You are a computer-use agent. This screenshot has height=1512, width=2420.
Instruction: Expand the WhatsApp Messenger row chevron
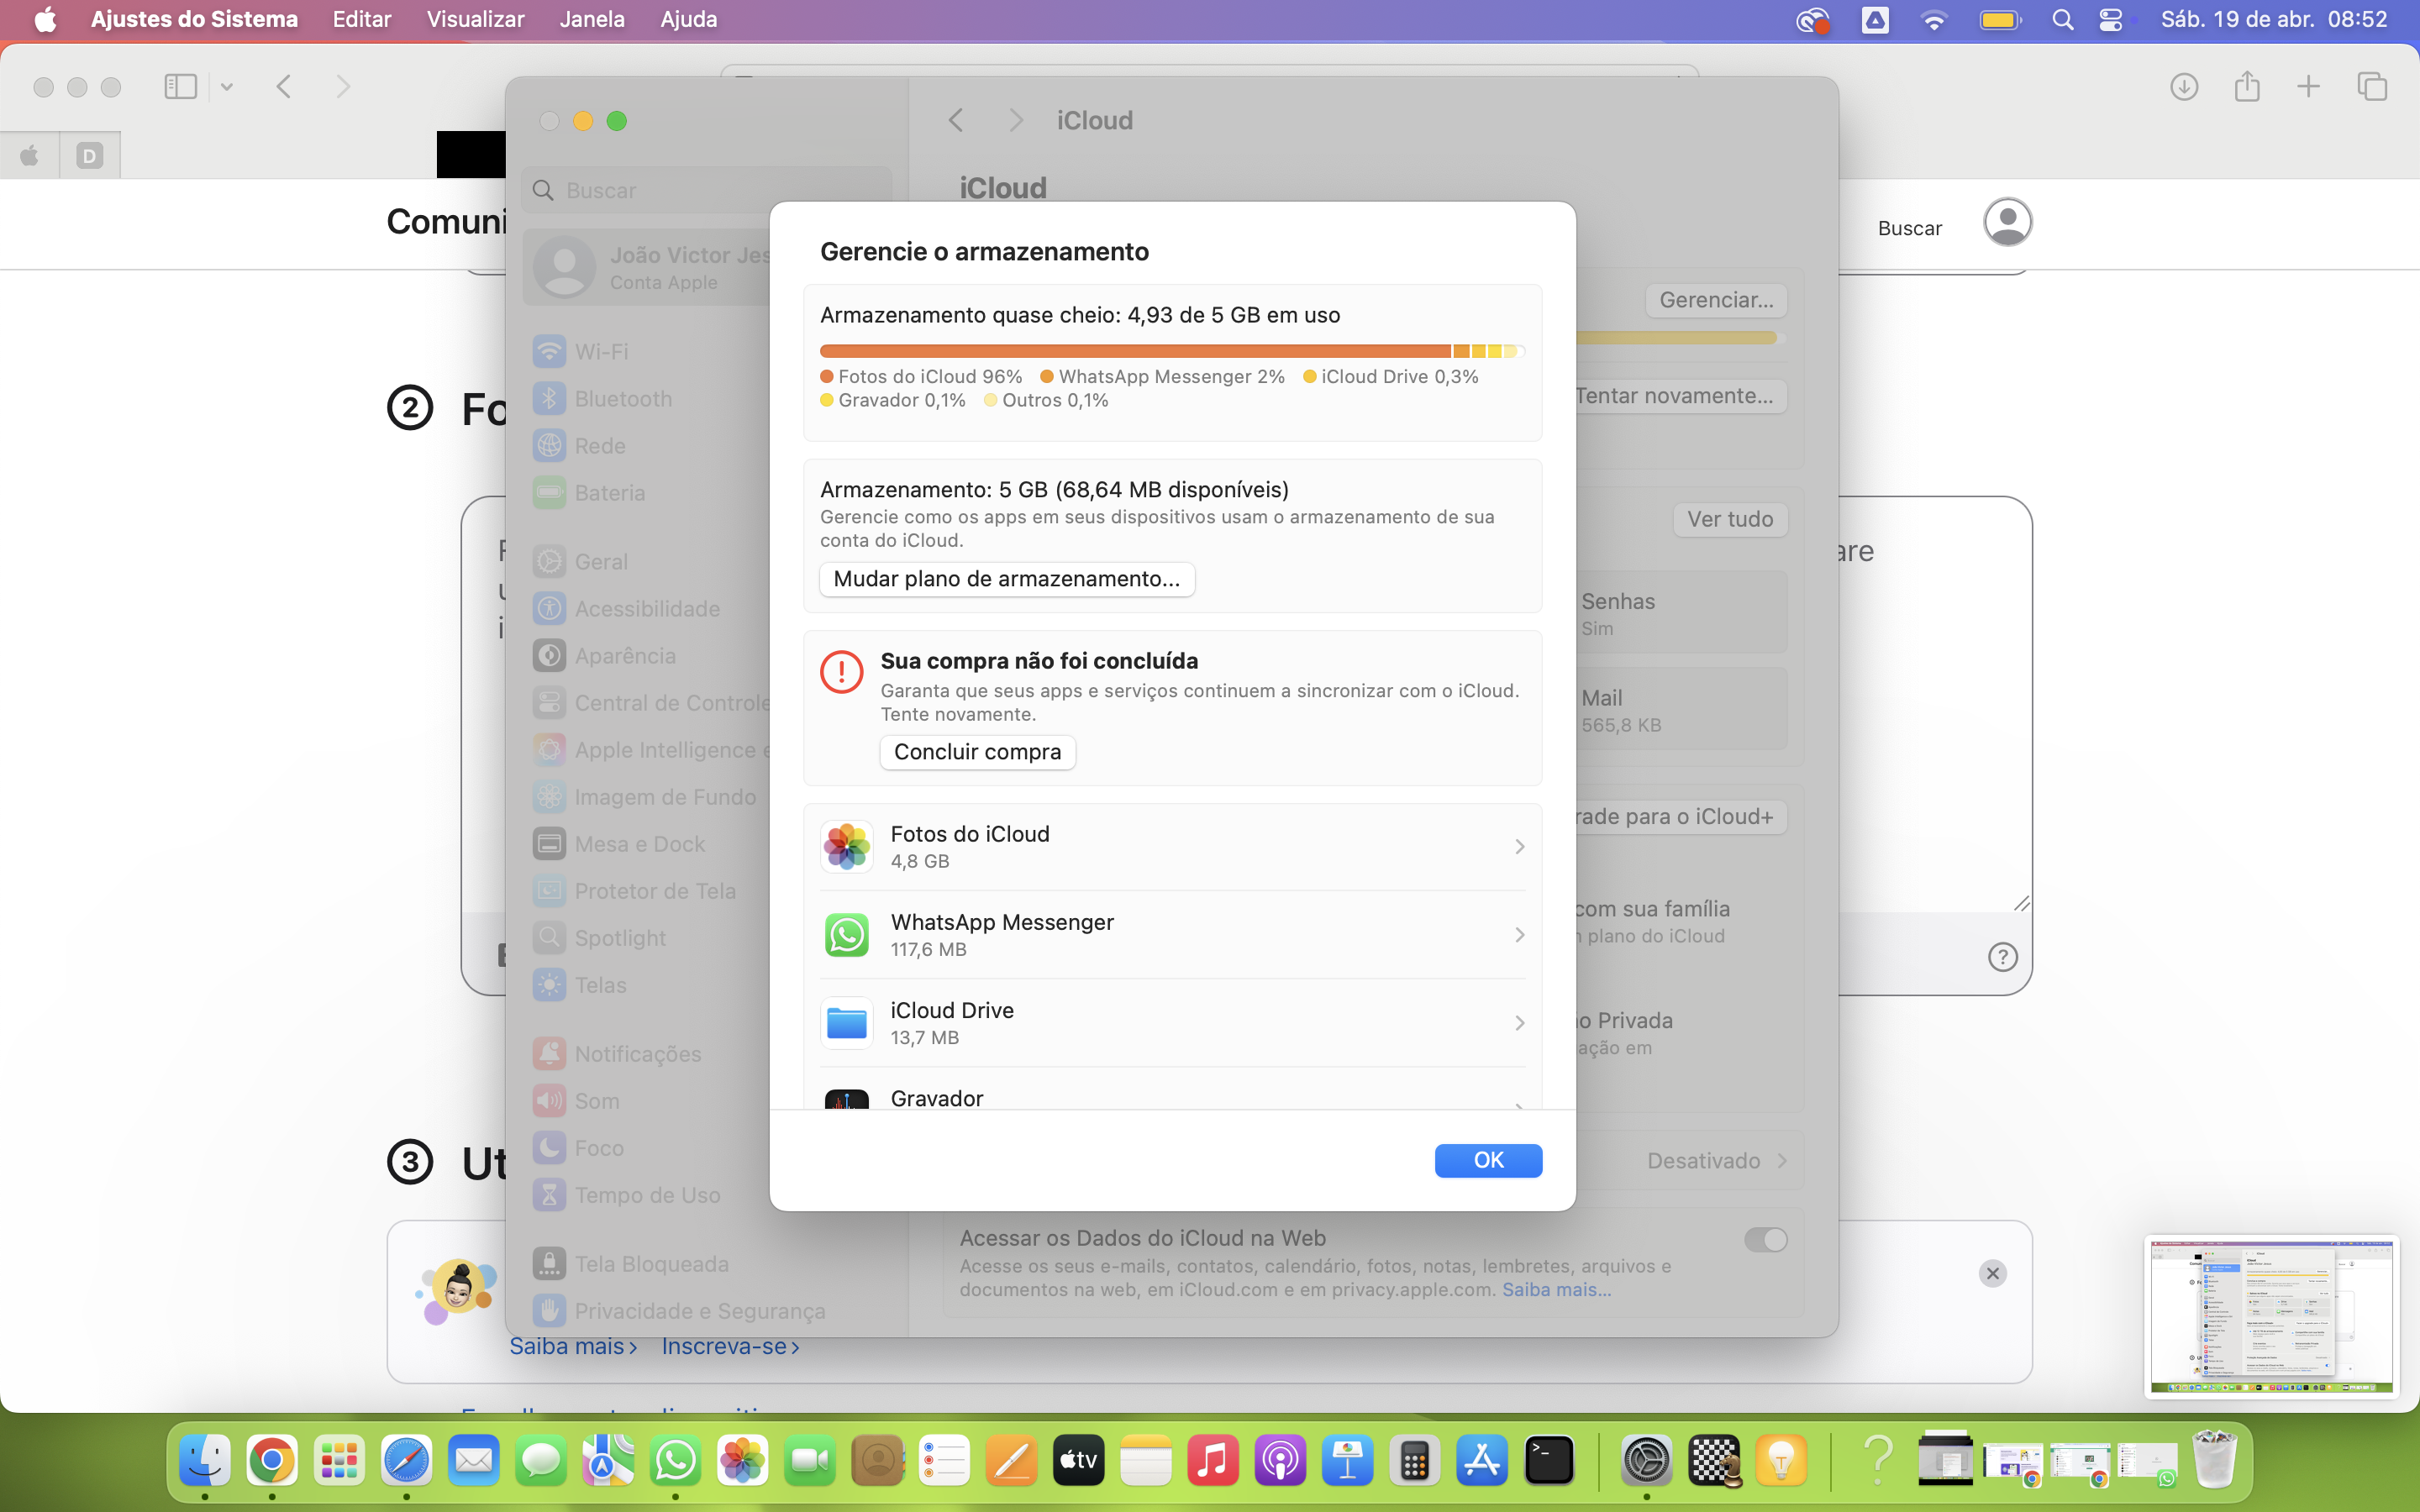click(x=1519, y=935)
